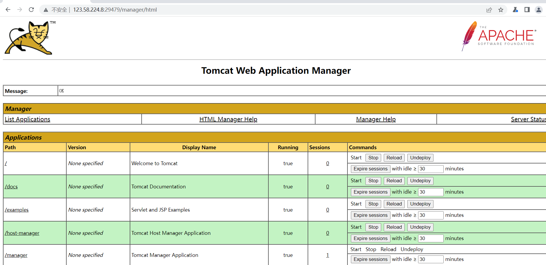Open the List Applications link
The image size is (546, 265).
point(28,119)
